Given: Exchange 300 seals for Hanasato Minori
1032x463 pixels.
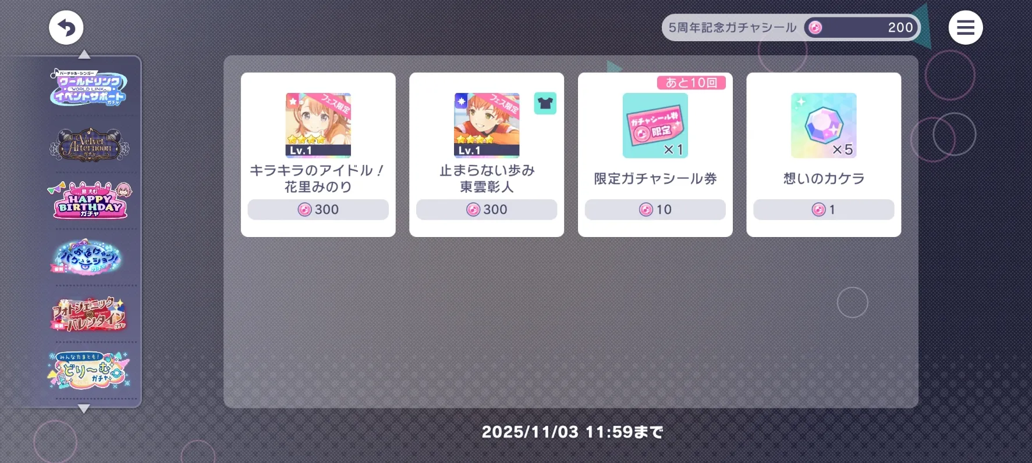Looking at the screenshot, I should (x=318, y=210).
